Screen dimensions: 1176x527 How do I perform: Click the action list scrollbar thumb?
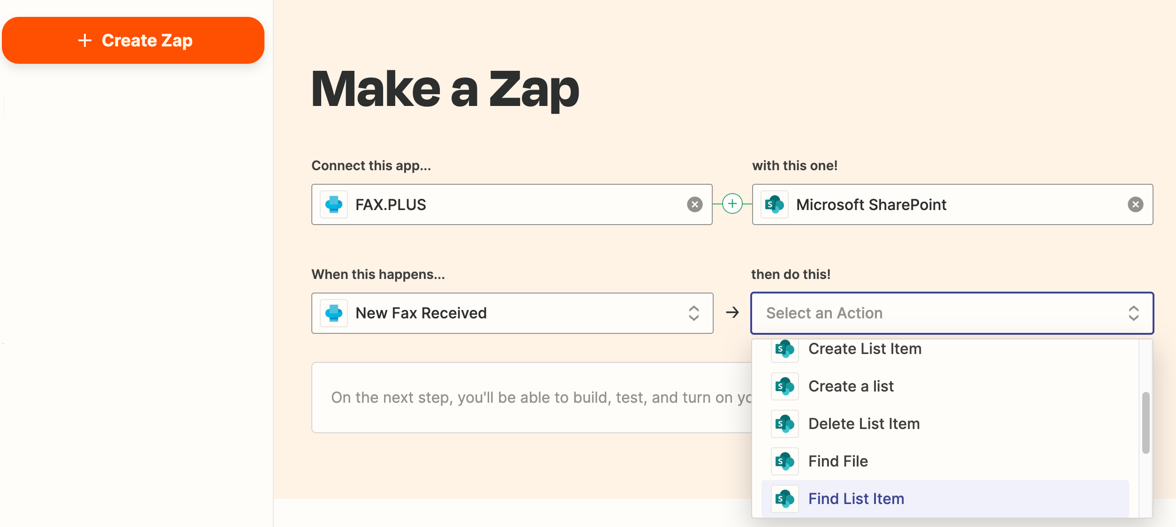coord(1146,423)
